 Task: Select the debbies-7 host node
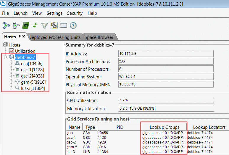point(25,57)
